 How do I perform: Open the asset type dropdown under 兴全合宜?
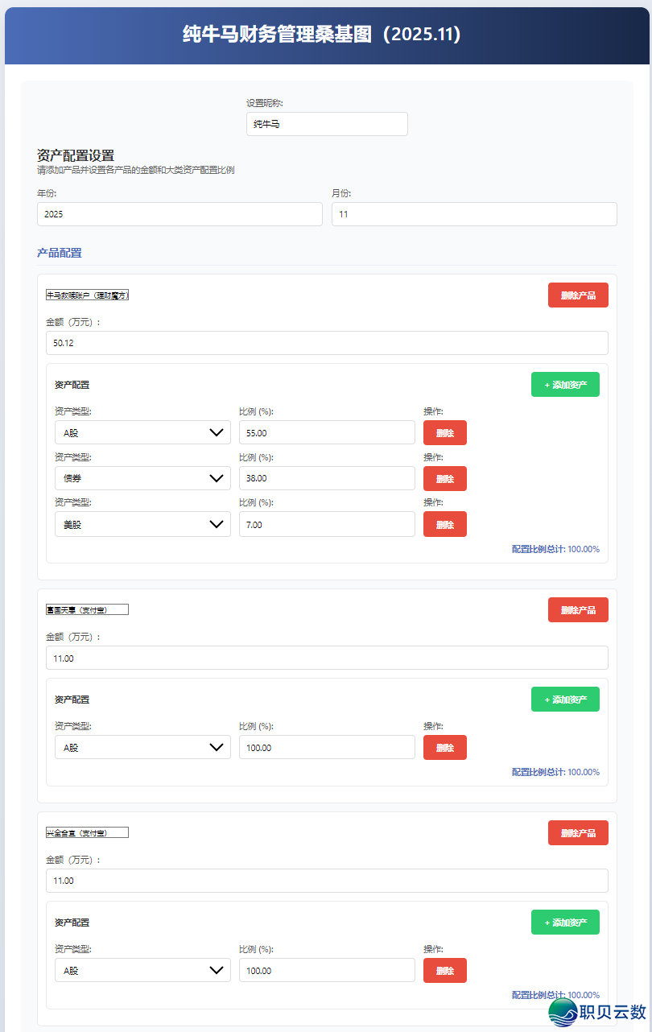[142, 970]
